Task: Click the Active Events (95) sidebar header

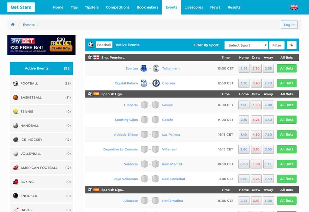Action: (42, 68)
